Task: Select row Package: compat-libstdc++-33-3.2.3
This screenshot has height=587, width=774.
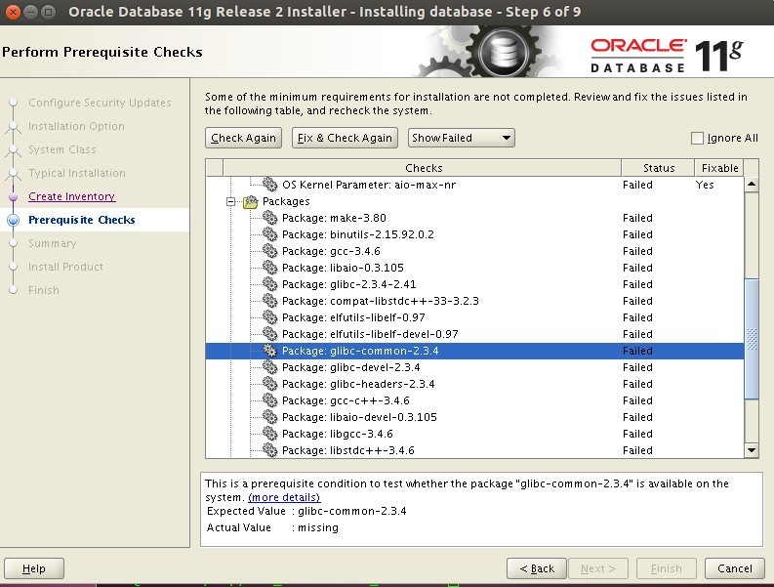Action: [x=474, y=301]
